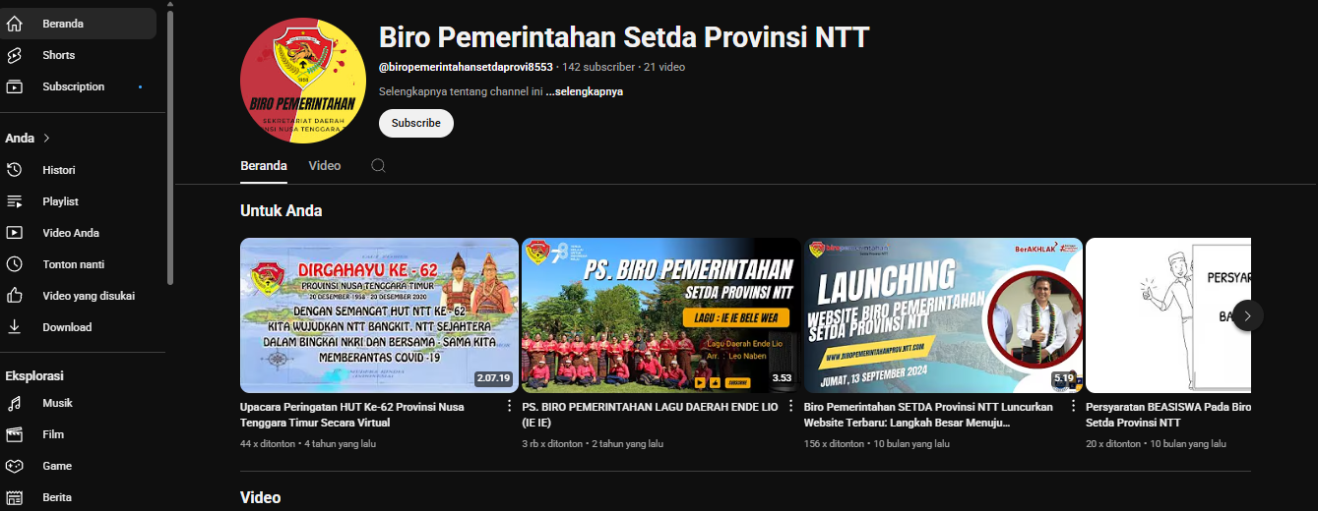Click '3 rb x ditonton • 2 tahun yang lalu'

(593, 444)
